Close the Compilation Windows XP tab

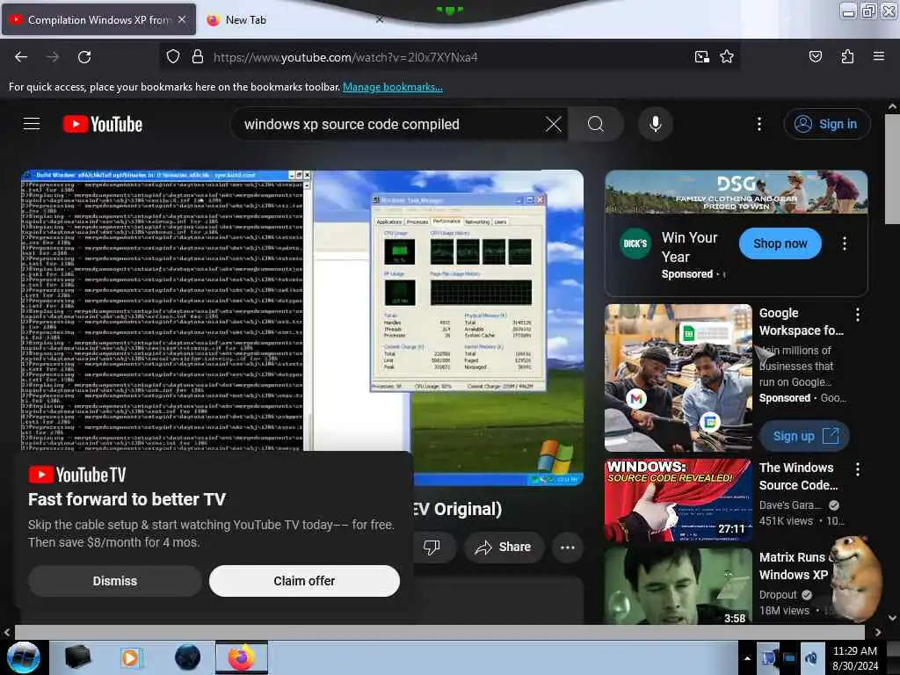pos(182,19)
